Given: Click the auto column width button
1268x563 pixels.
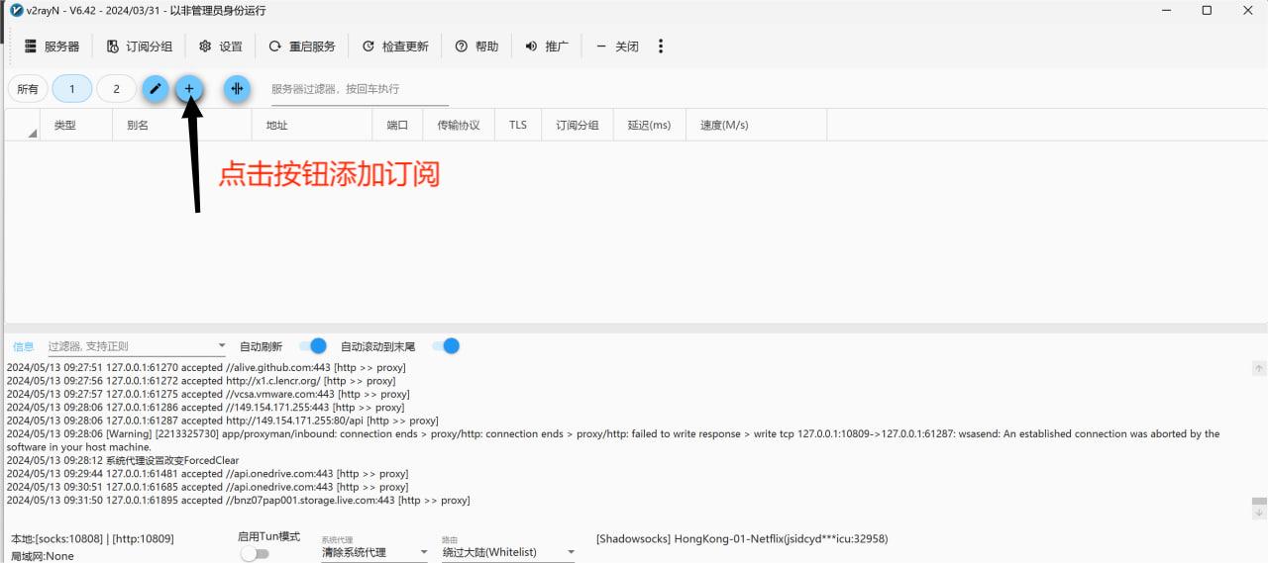Looking at the screenshot, I should [237, 89].
